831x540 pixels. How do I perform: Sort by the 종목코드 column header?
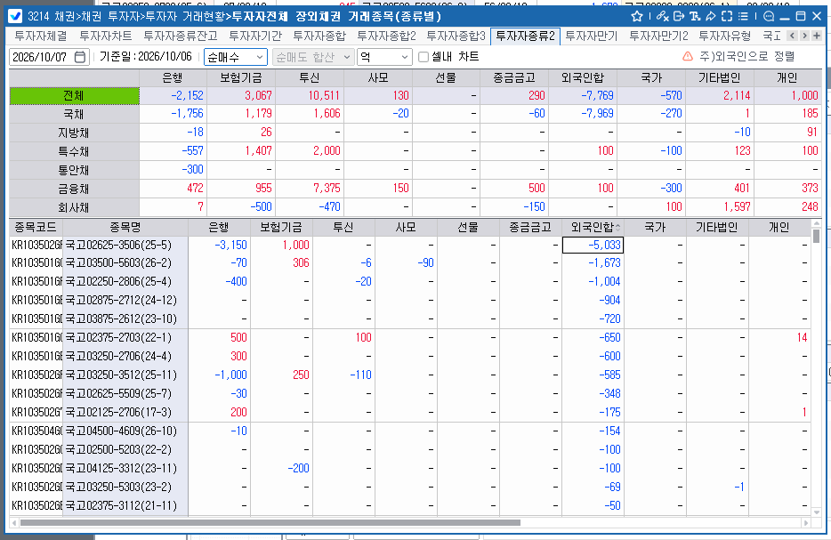pyautogui.click(x=36, y=228)
